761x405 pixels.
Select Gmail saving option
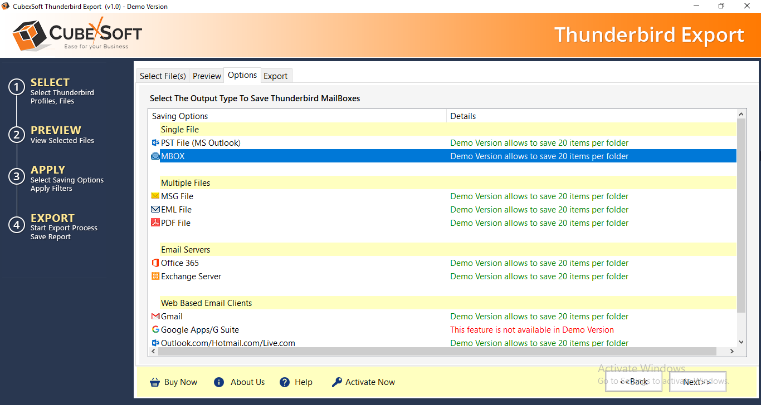click(172, 317)
